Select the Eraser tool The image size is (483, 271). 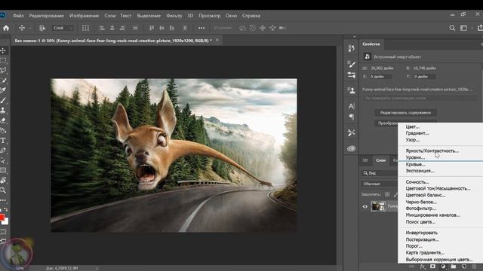(x=3, y=120)
